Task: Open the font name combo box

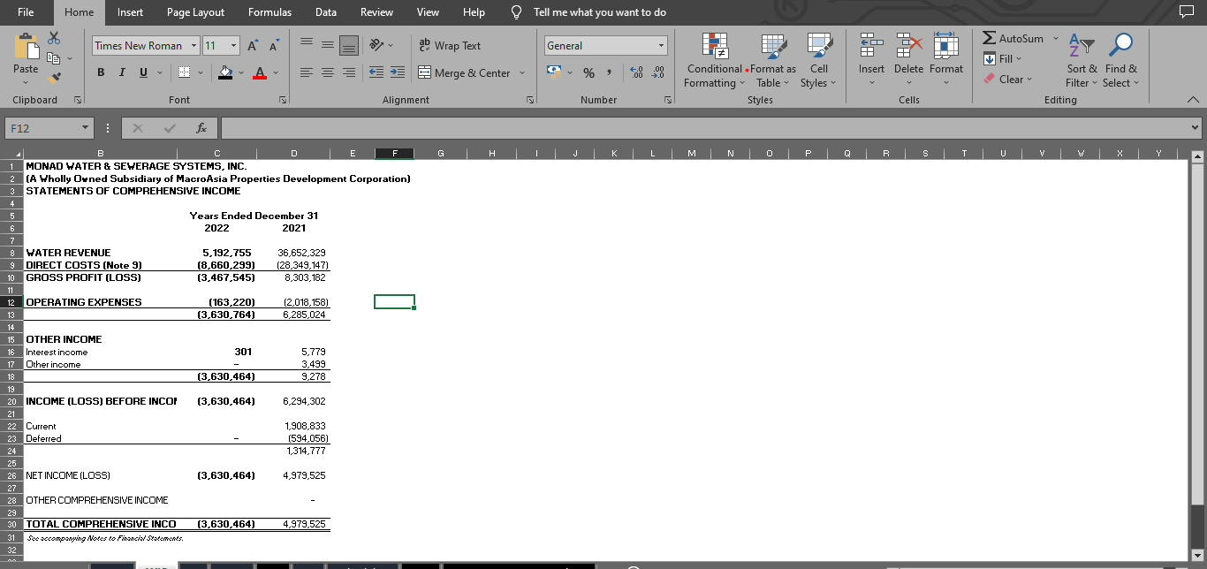Action: pos(146,46)
